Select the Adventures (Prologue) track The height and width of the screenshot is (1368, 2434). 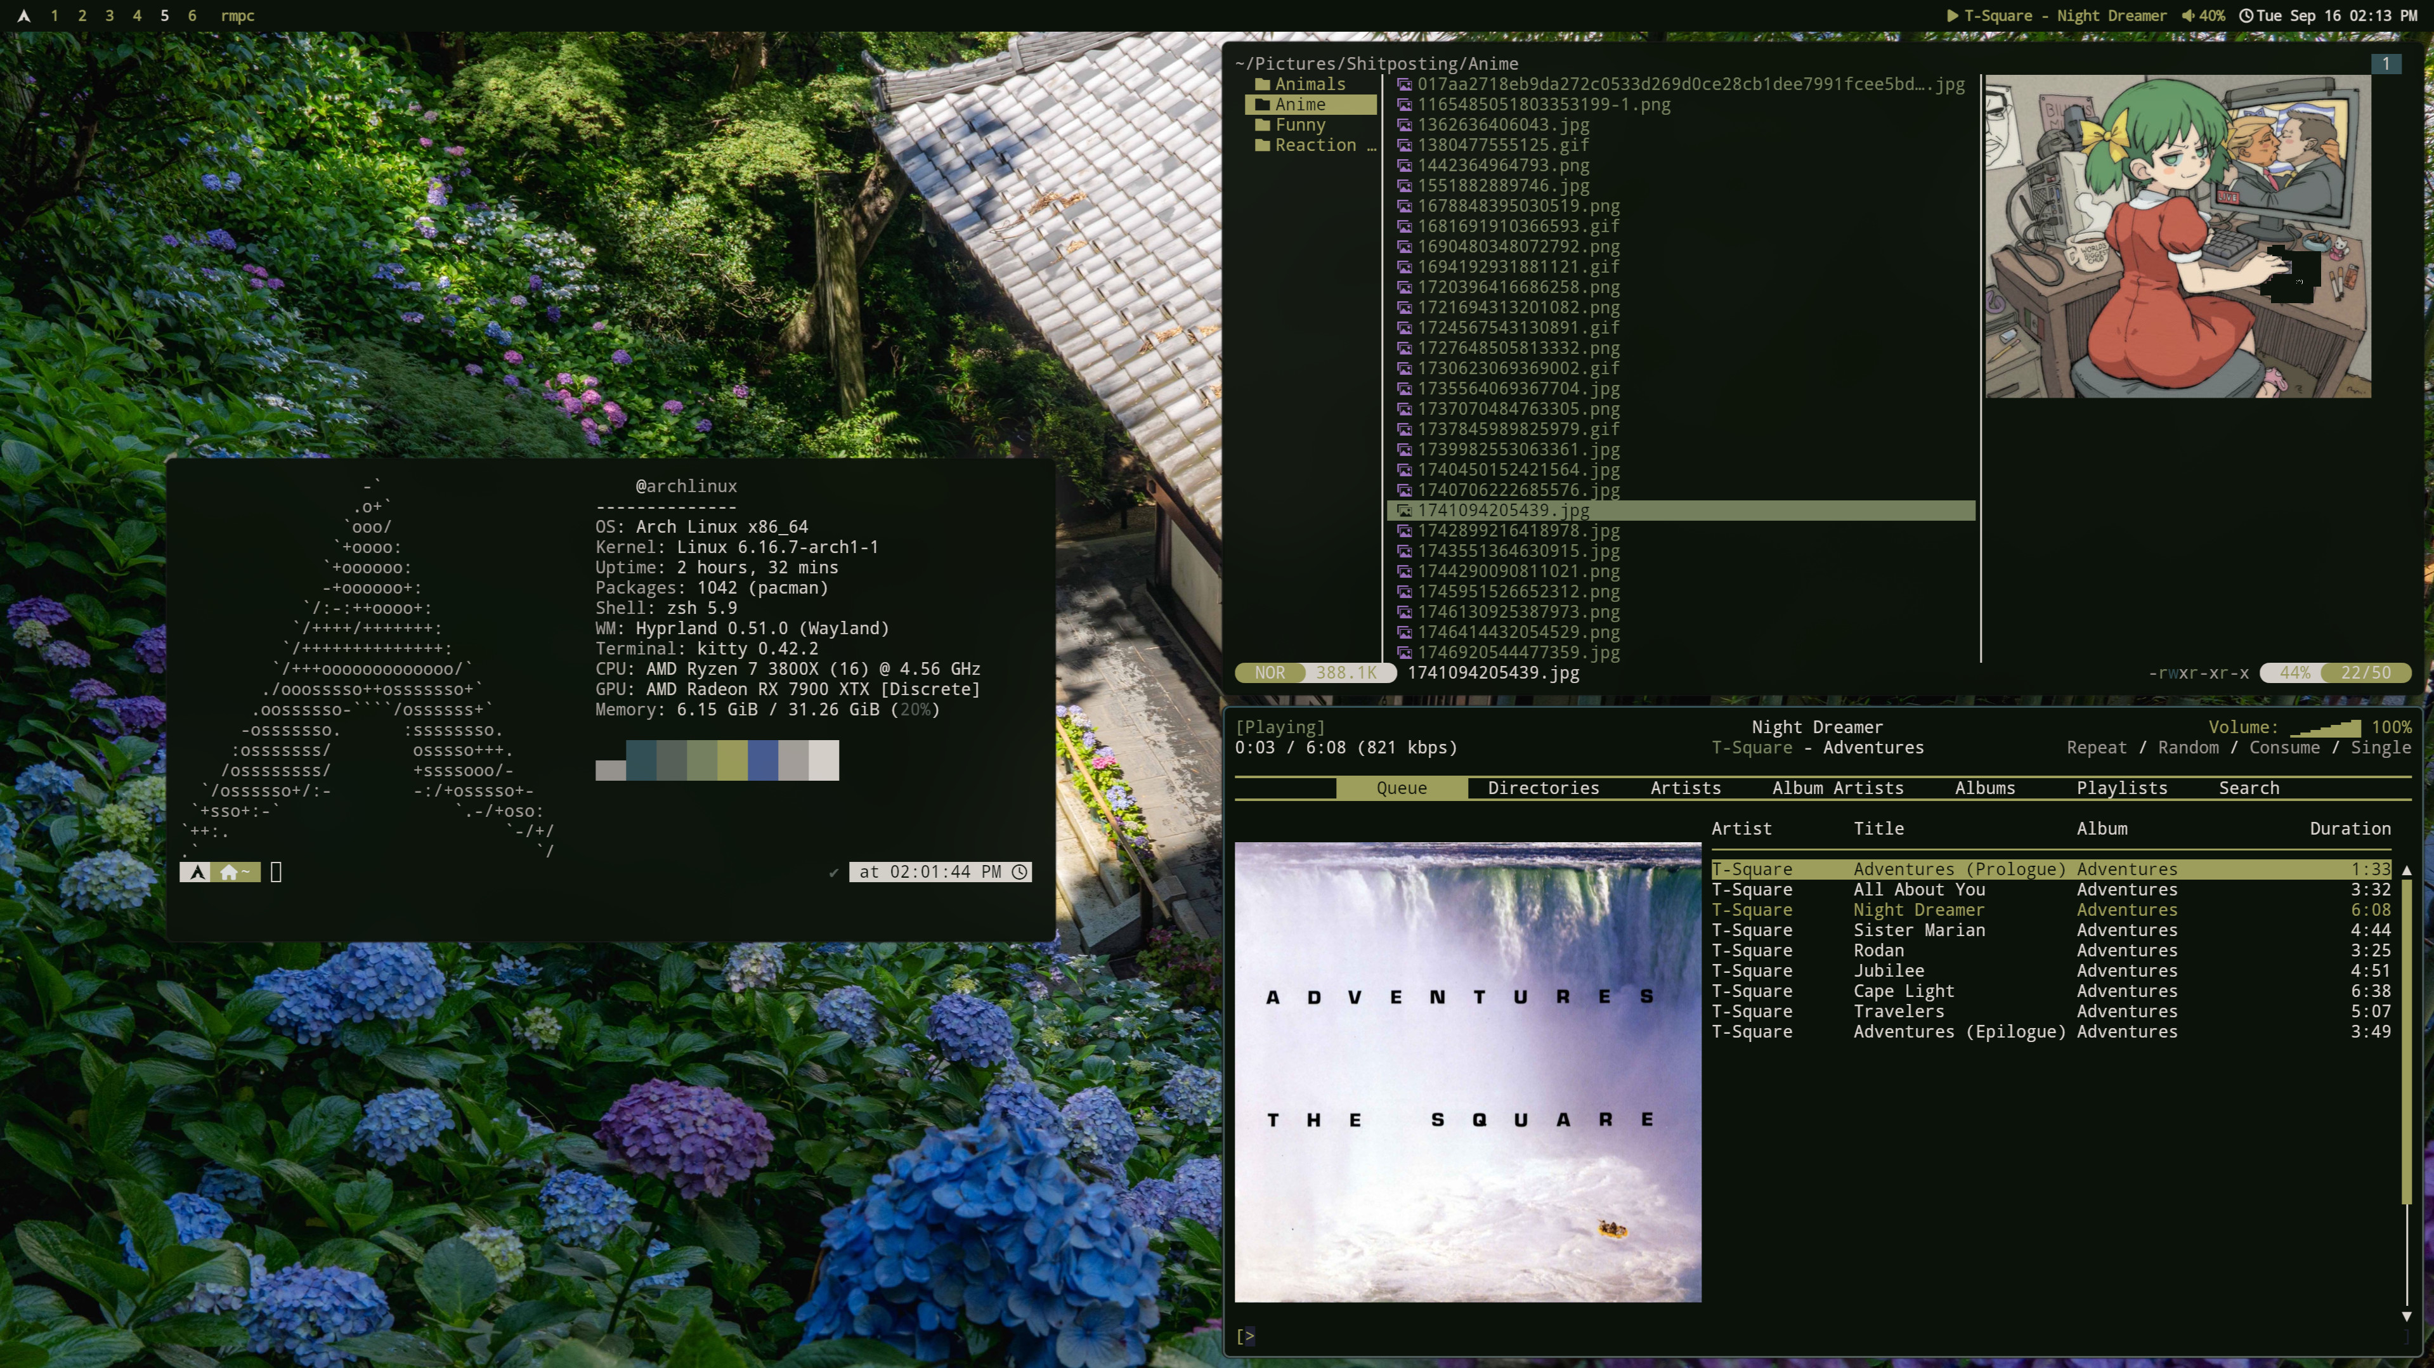click(2050, 869)
